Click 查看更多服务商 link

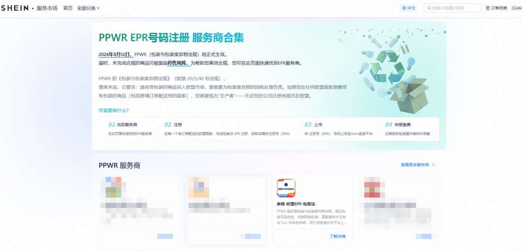415,165
